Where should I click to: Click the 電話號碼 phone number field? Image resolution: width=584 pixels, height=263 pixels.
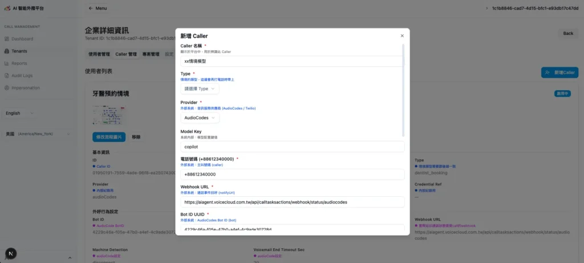point(291,175)
